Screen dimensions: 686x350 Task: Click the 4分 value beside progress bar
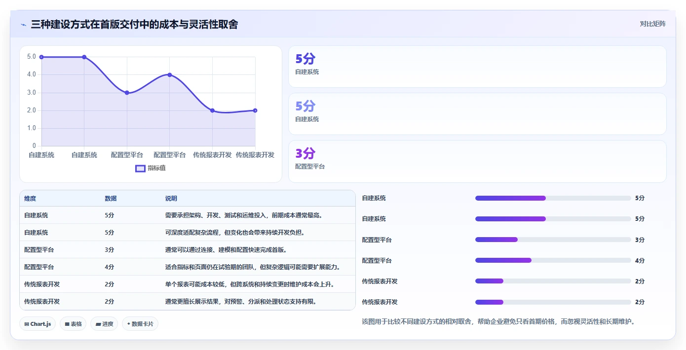pos(640,260)
